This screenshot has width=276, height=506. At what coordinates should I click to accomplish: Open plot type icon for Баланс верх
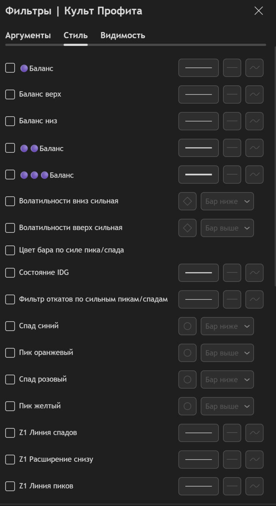point(254,94)
